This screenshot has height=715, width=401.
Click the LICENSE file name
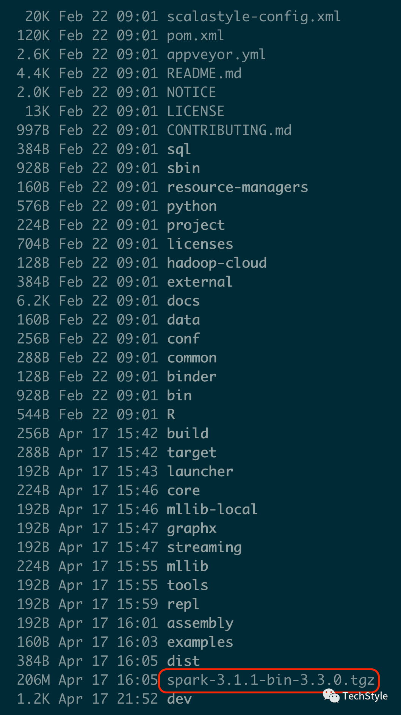[x=196, y=111]
